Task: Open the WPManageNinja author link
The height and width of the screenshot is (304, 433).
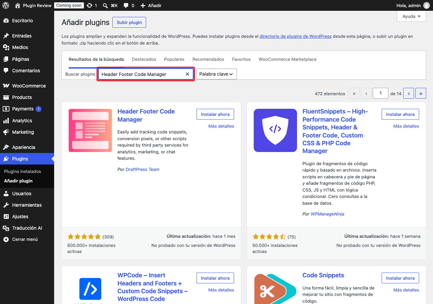Action: 327,214
